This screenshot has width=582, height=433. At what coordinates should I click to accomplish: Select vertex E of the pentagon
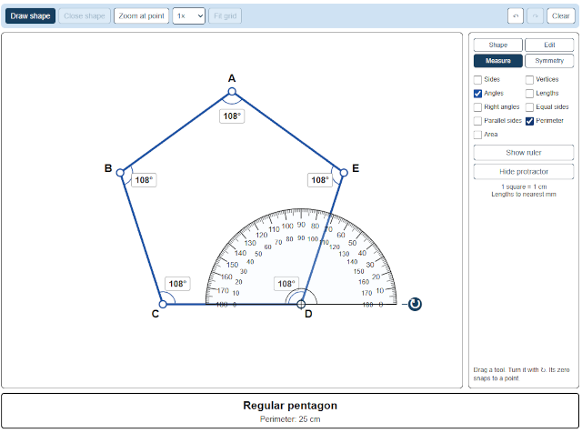pos(344,173)
